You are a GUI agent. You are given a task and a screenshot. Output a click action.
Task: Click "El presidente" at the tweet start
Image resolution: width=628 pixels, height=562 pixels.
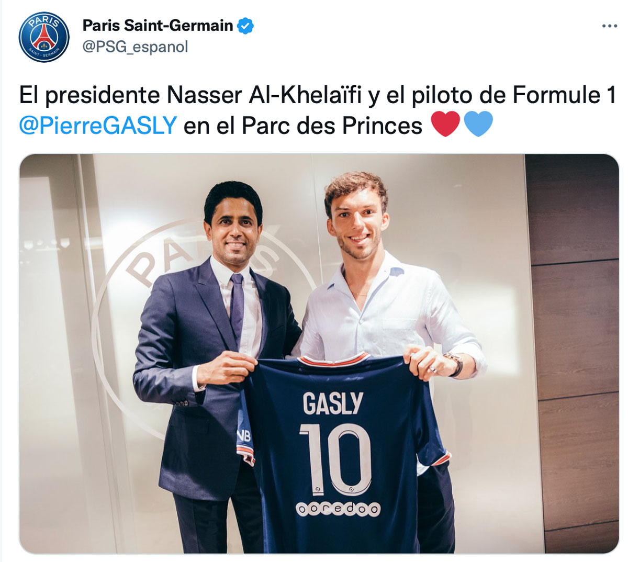(89, 95)
